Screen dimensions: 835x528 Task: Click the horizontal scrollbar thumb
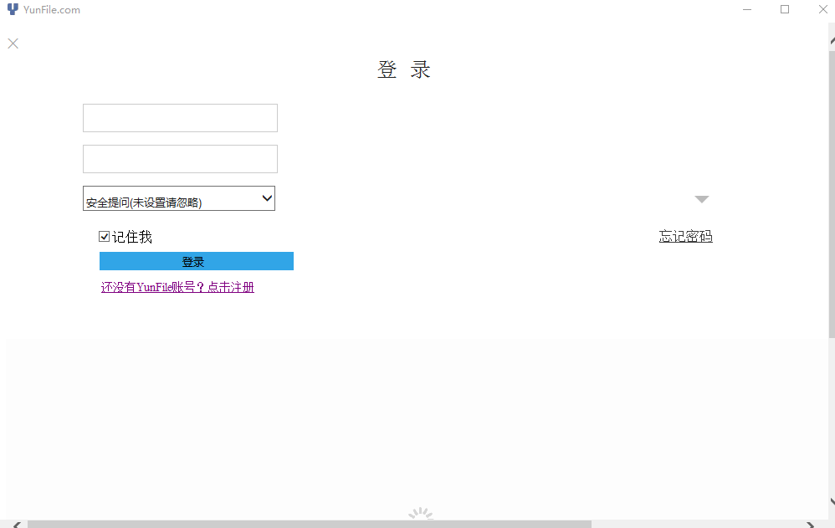310,525
